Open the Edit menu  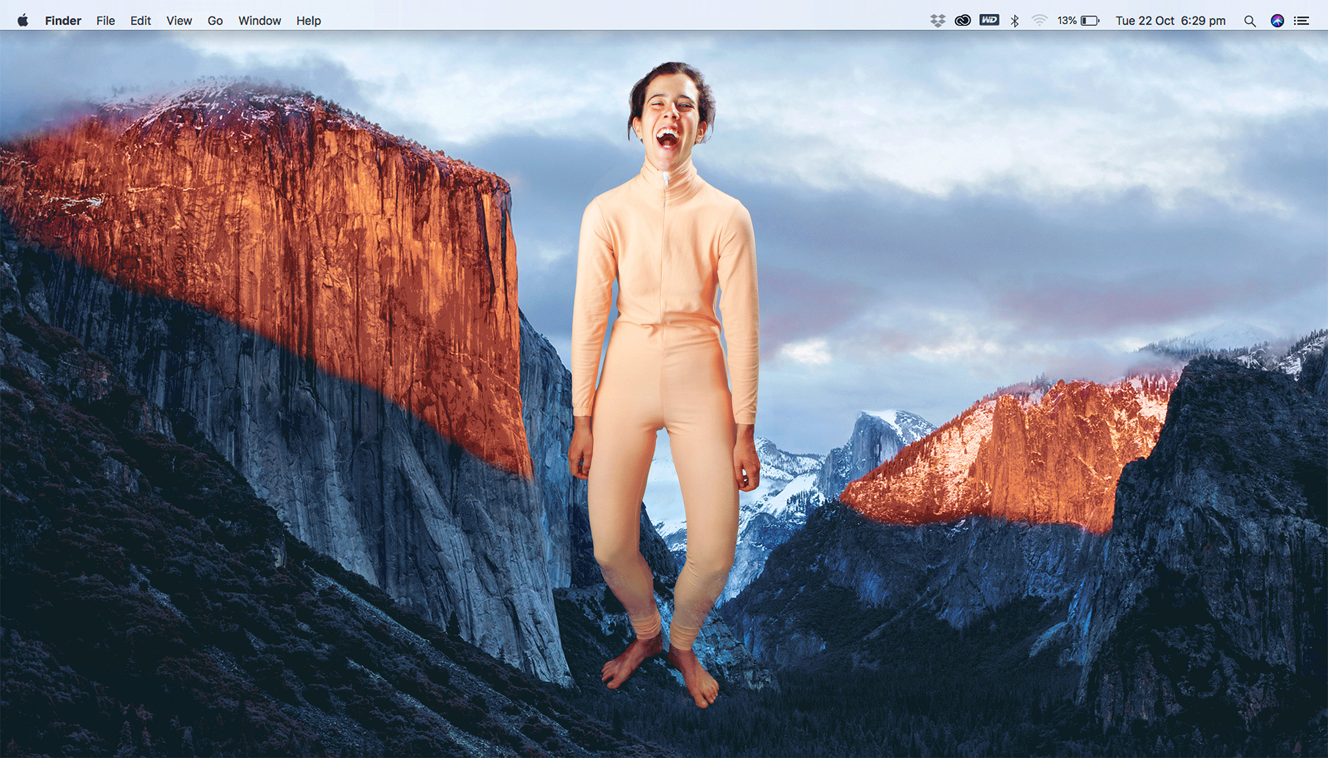point(140,20)
